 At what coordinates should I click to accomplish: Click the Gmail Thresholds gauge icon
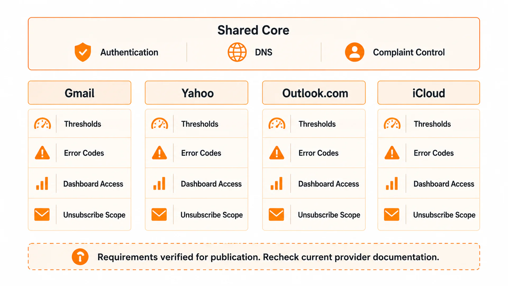[x=42, y=124]
